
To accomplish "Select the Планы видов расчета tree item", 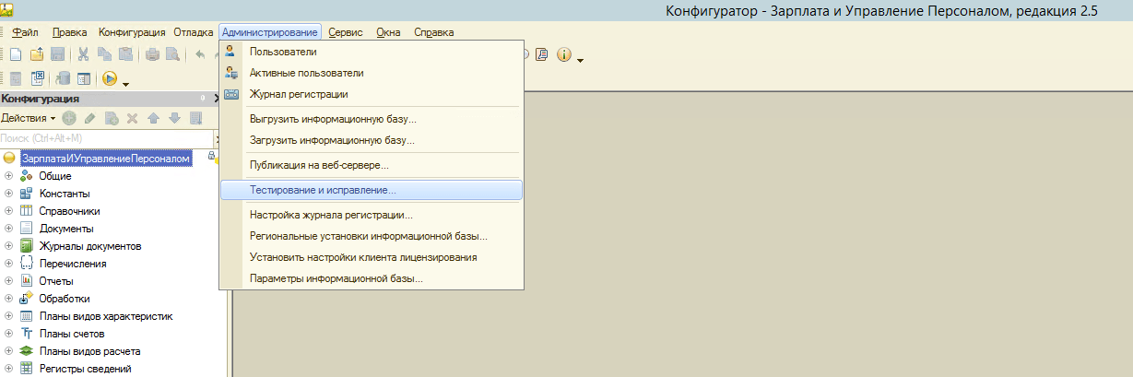I will point(89,351).
